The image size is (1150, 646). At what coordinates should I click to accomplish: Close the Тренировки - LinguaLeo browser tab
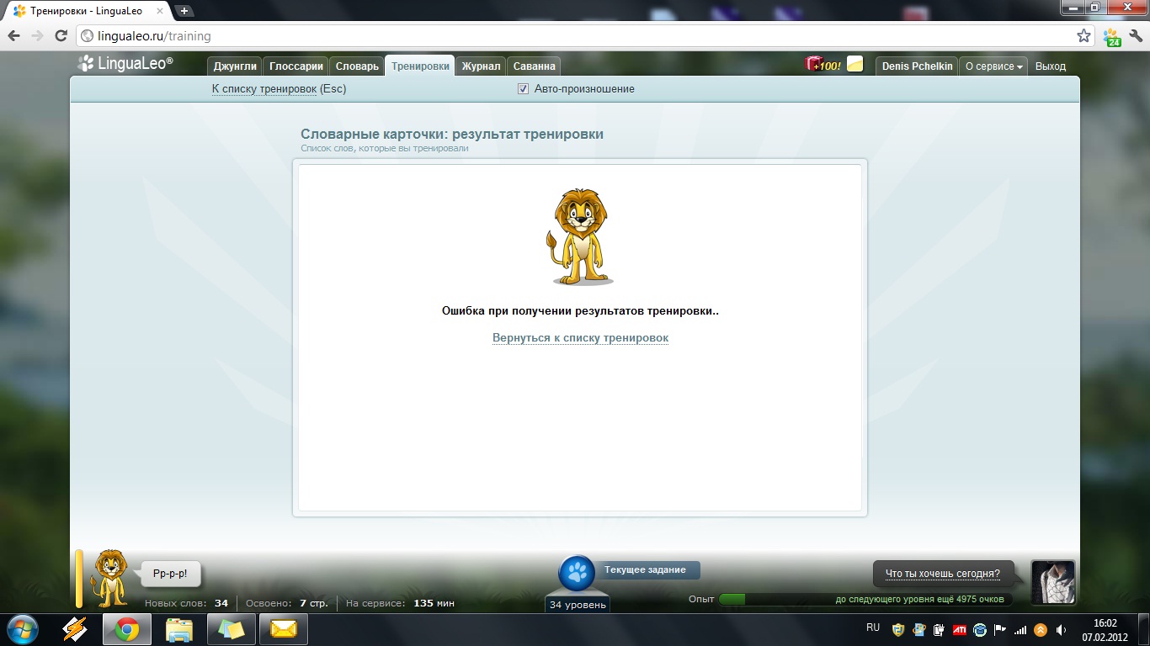pyautogui.click(x=160, y=11)
